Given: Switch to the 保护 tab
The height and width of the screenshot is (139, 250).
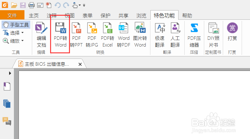Looking at the screenshot, I should [106, 16].
